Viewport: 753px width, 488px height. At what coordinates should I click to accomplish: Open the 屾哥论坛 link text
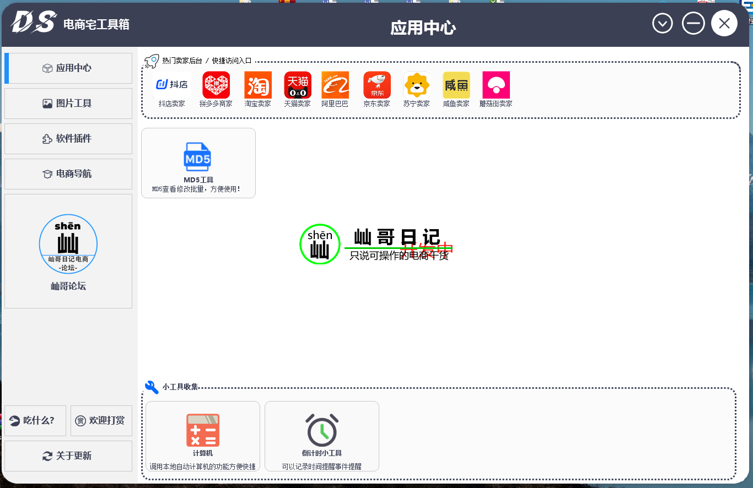coord(68,286)
